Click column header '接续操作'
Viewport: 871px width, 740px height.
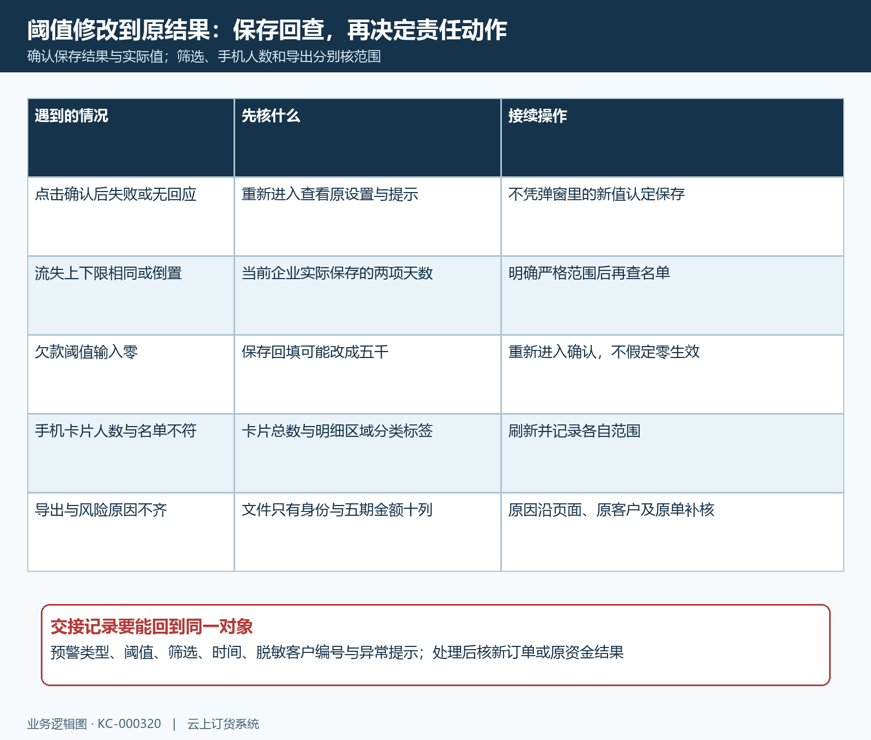click(672, 138)
